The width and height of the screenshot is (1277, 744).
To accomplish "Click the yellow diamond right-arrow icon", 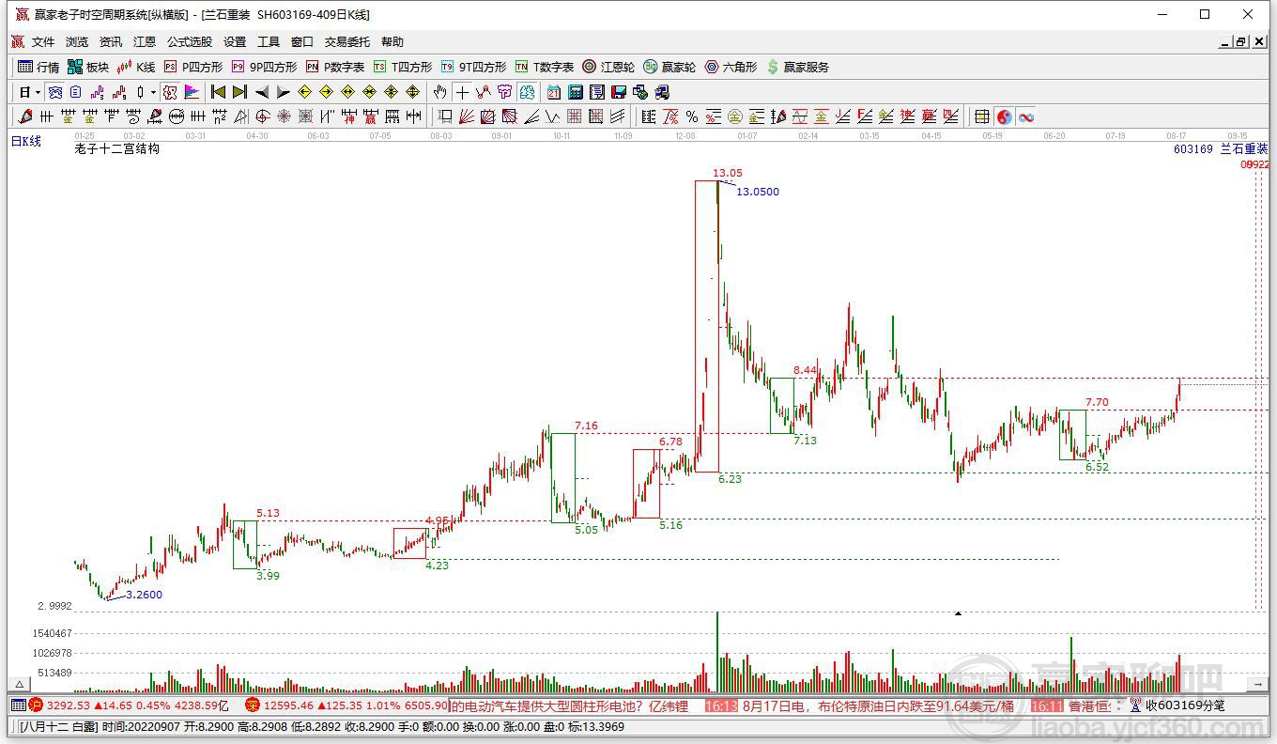I will point(326,92).
